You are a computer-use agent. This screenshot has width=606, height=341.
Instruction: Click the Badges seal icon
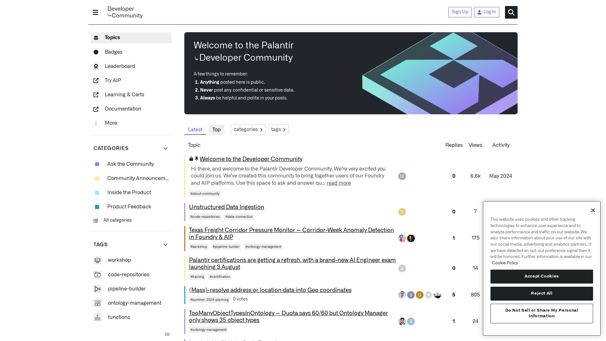point(96,52)
